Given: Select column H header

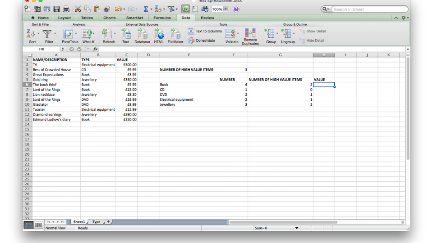Looking at the screenshot, I should click(x=324, y=55).
